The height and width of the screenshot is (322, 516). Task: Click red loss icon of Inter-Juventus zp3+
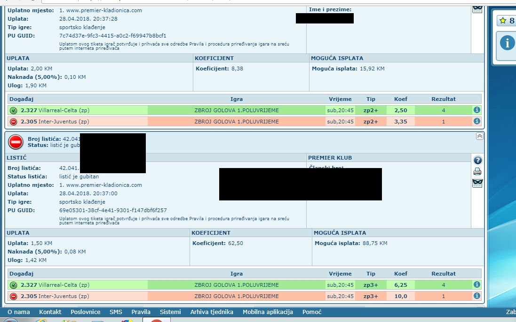click(13, 296)
